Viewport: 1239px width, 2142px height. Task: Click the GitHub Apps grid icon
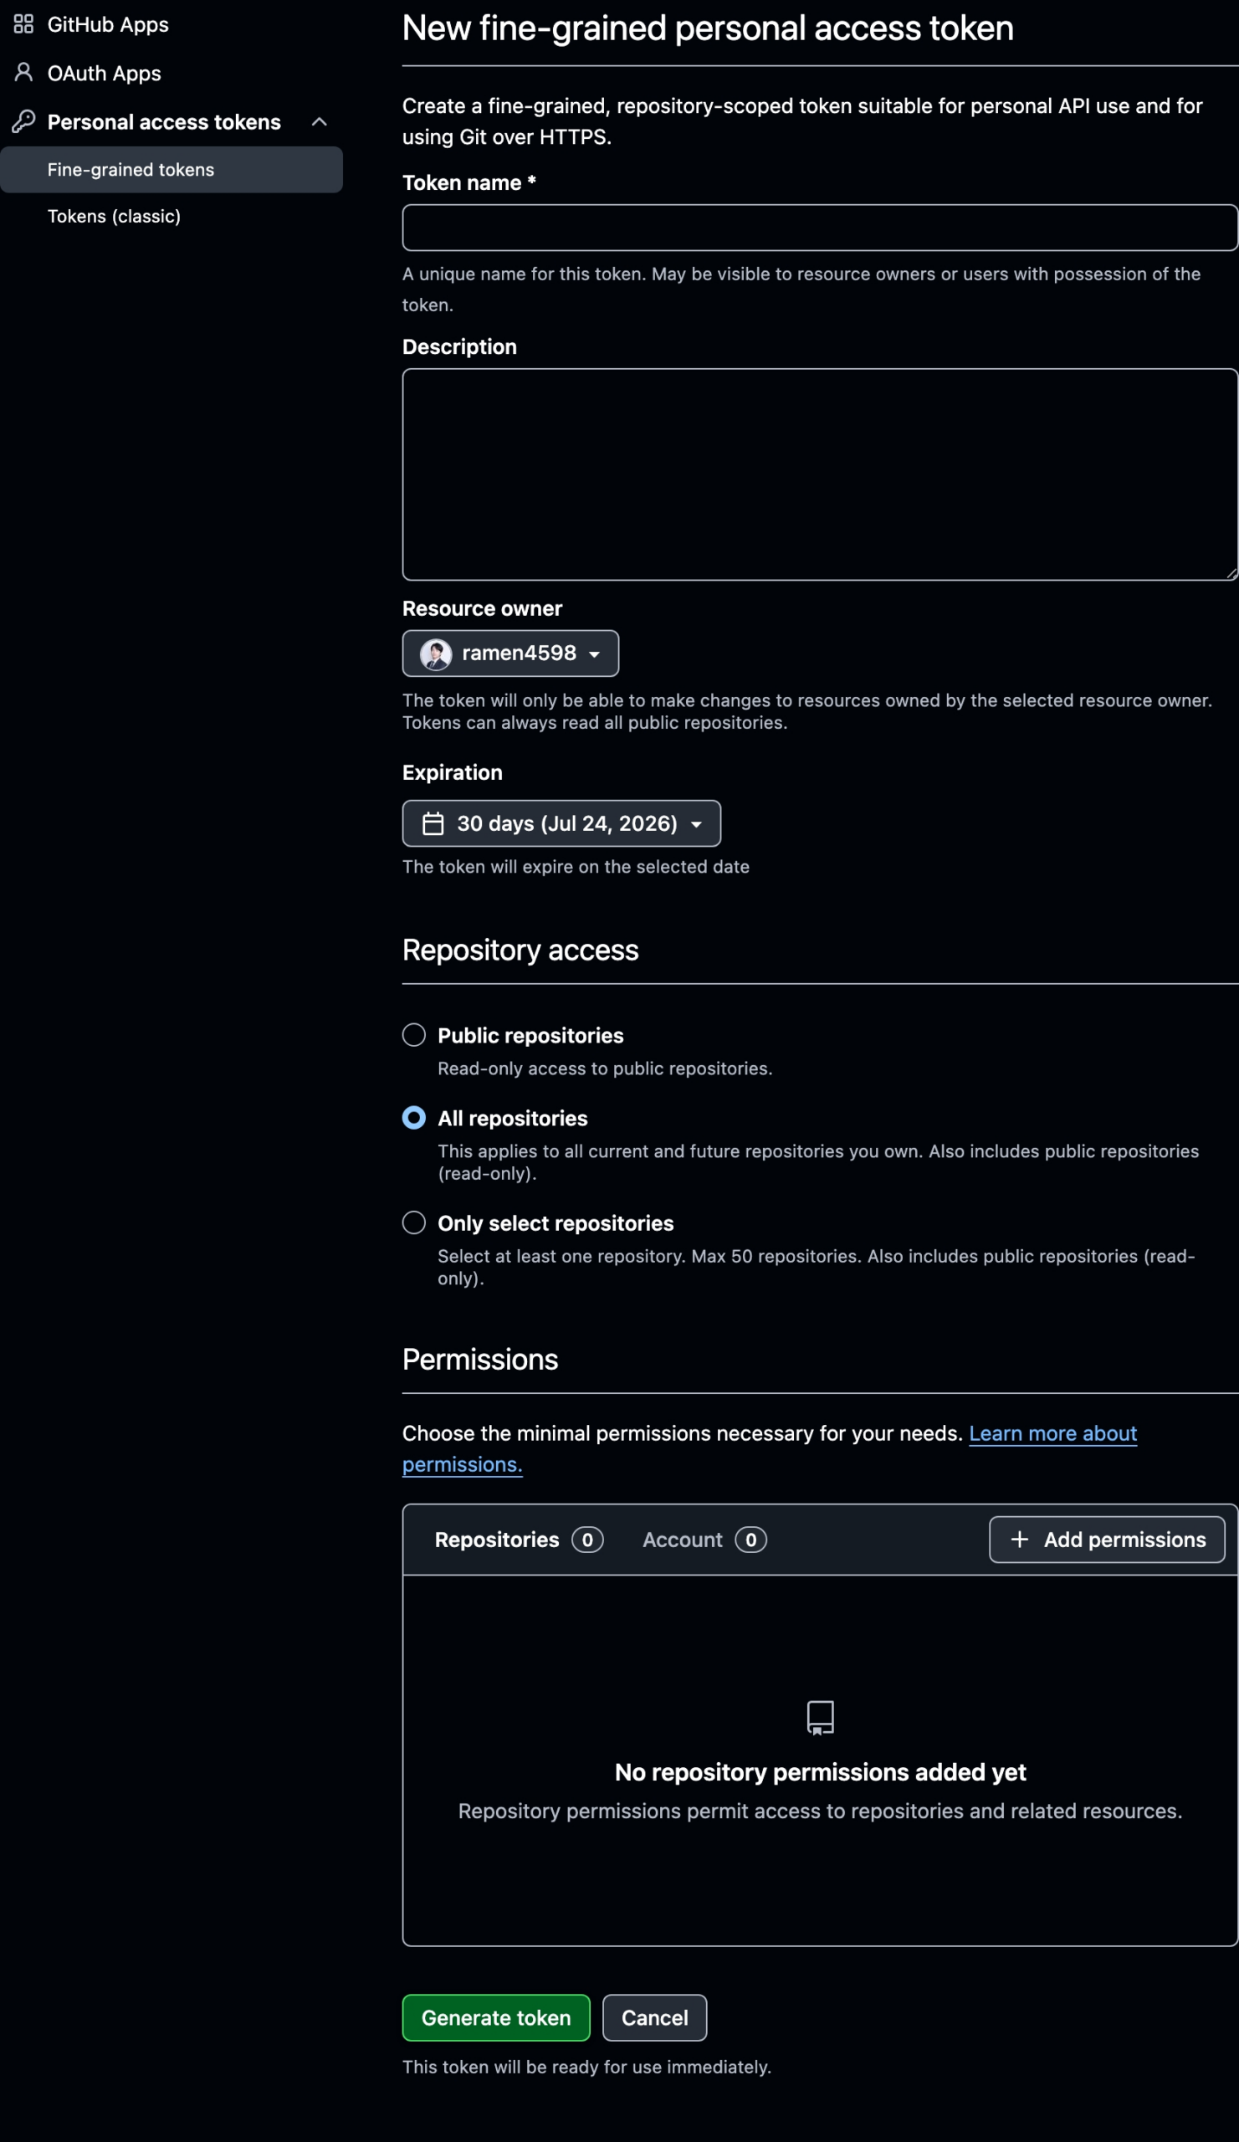point(23,24)
